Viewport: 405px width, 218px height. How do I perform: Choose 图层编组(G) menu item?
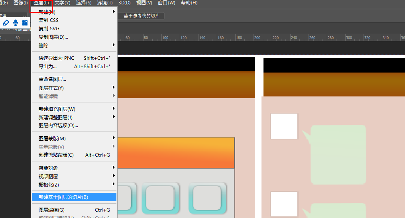click(x=51, y=210)
